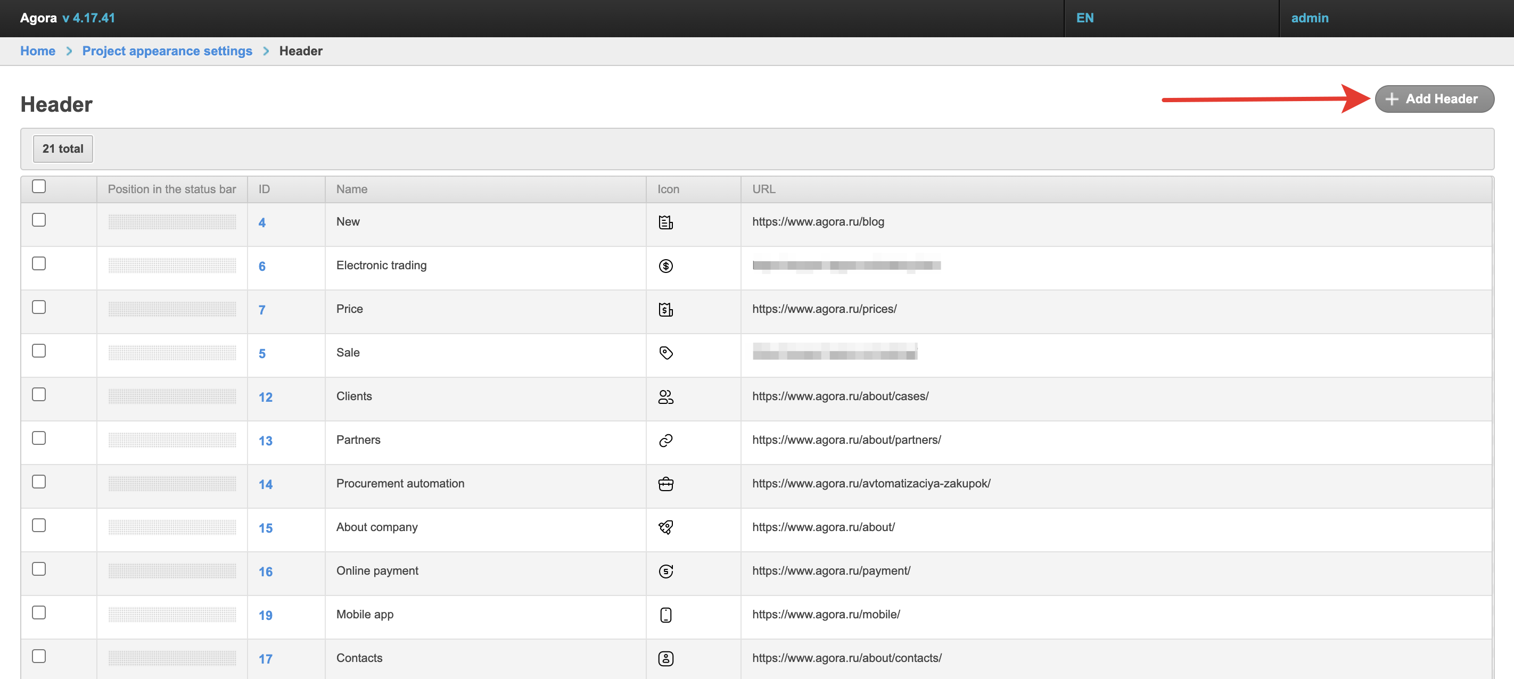Select the Online payment row checkbox
Viewport: 1514px width, 679px height.
pyautogui.click(x=39, y=568)
